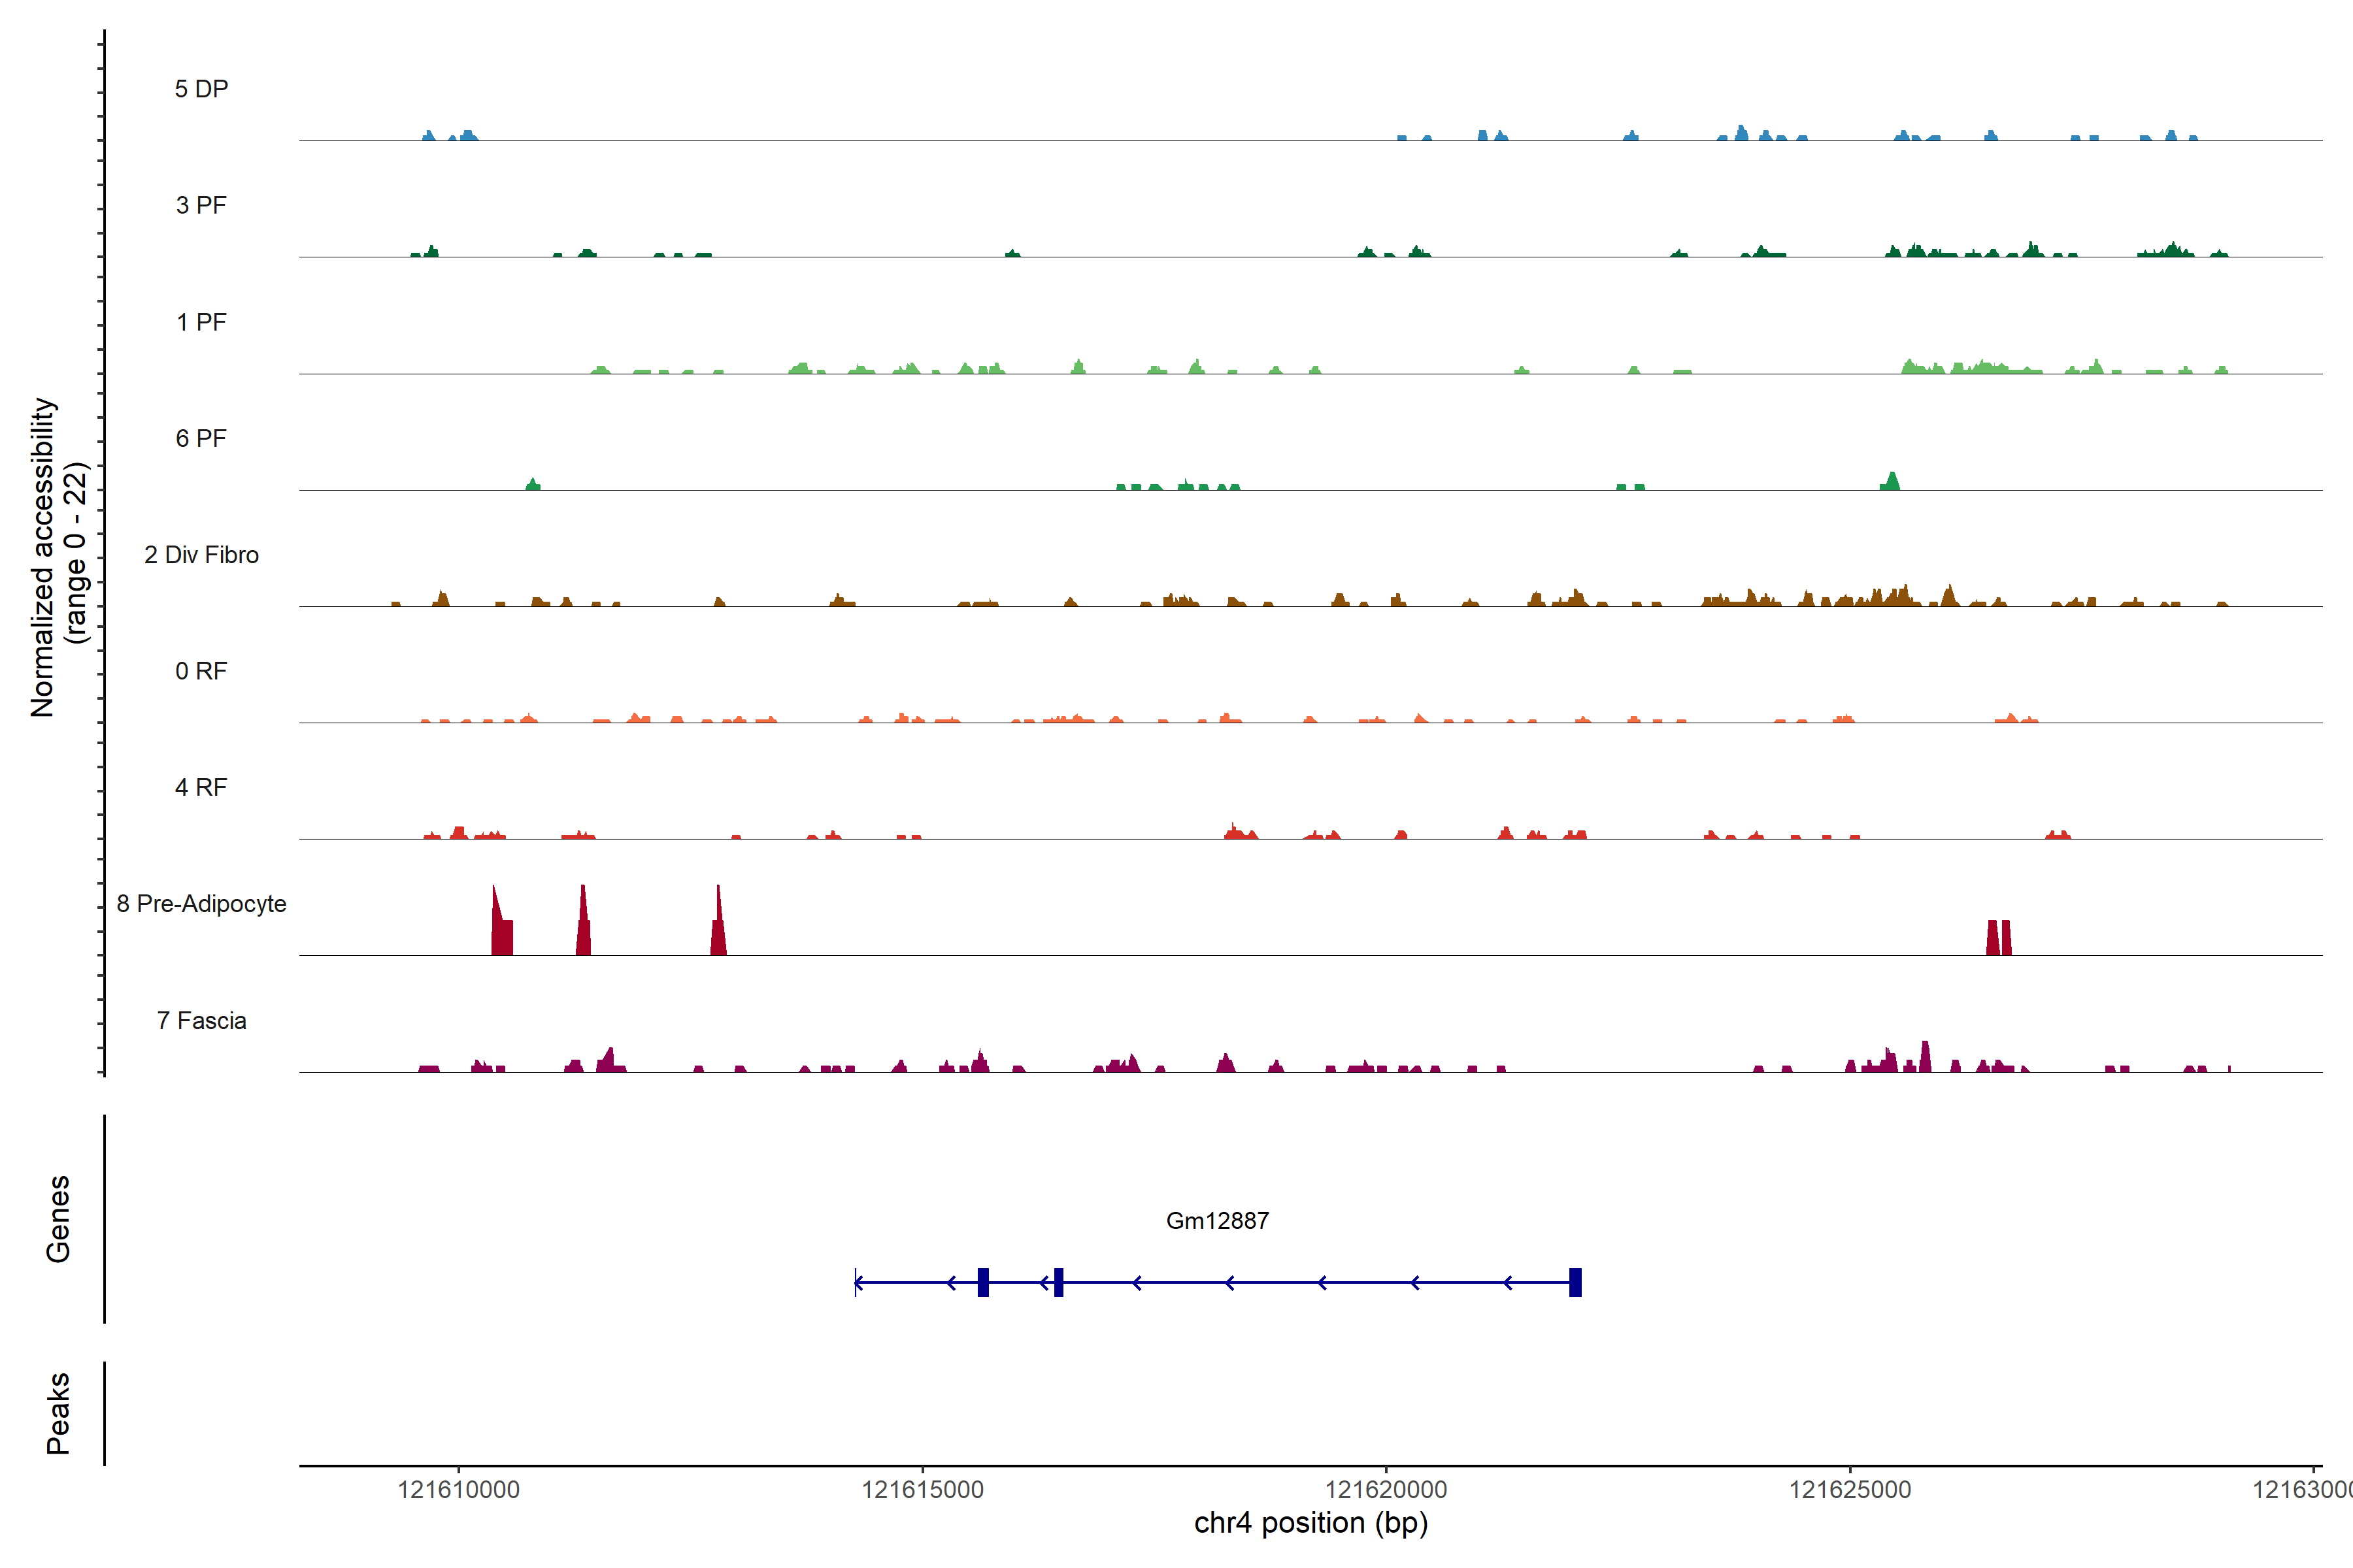
Task: Click the 7 Fascia track label
Action: coord(201,1020)
